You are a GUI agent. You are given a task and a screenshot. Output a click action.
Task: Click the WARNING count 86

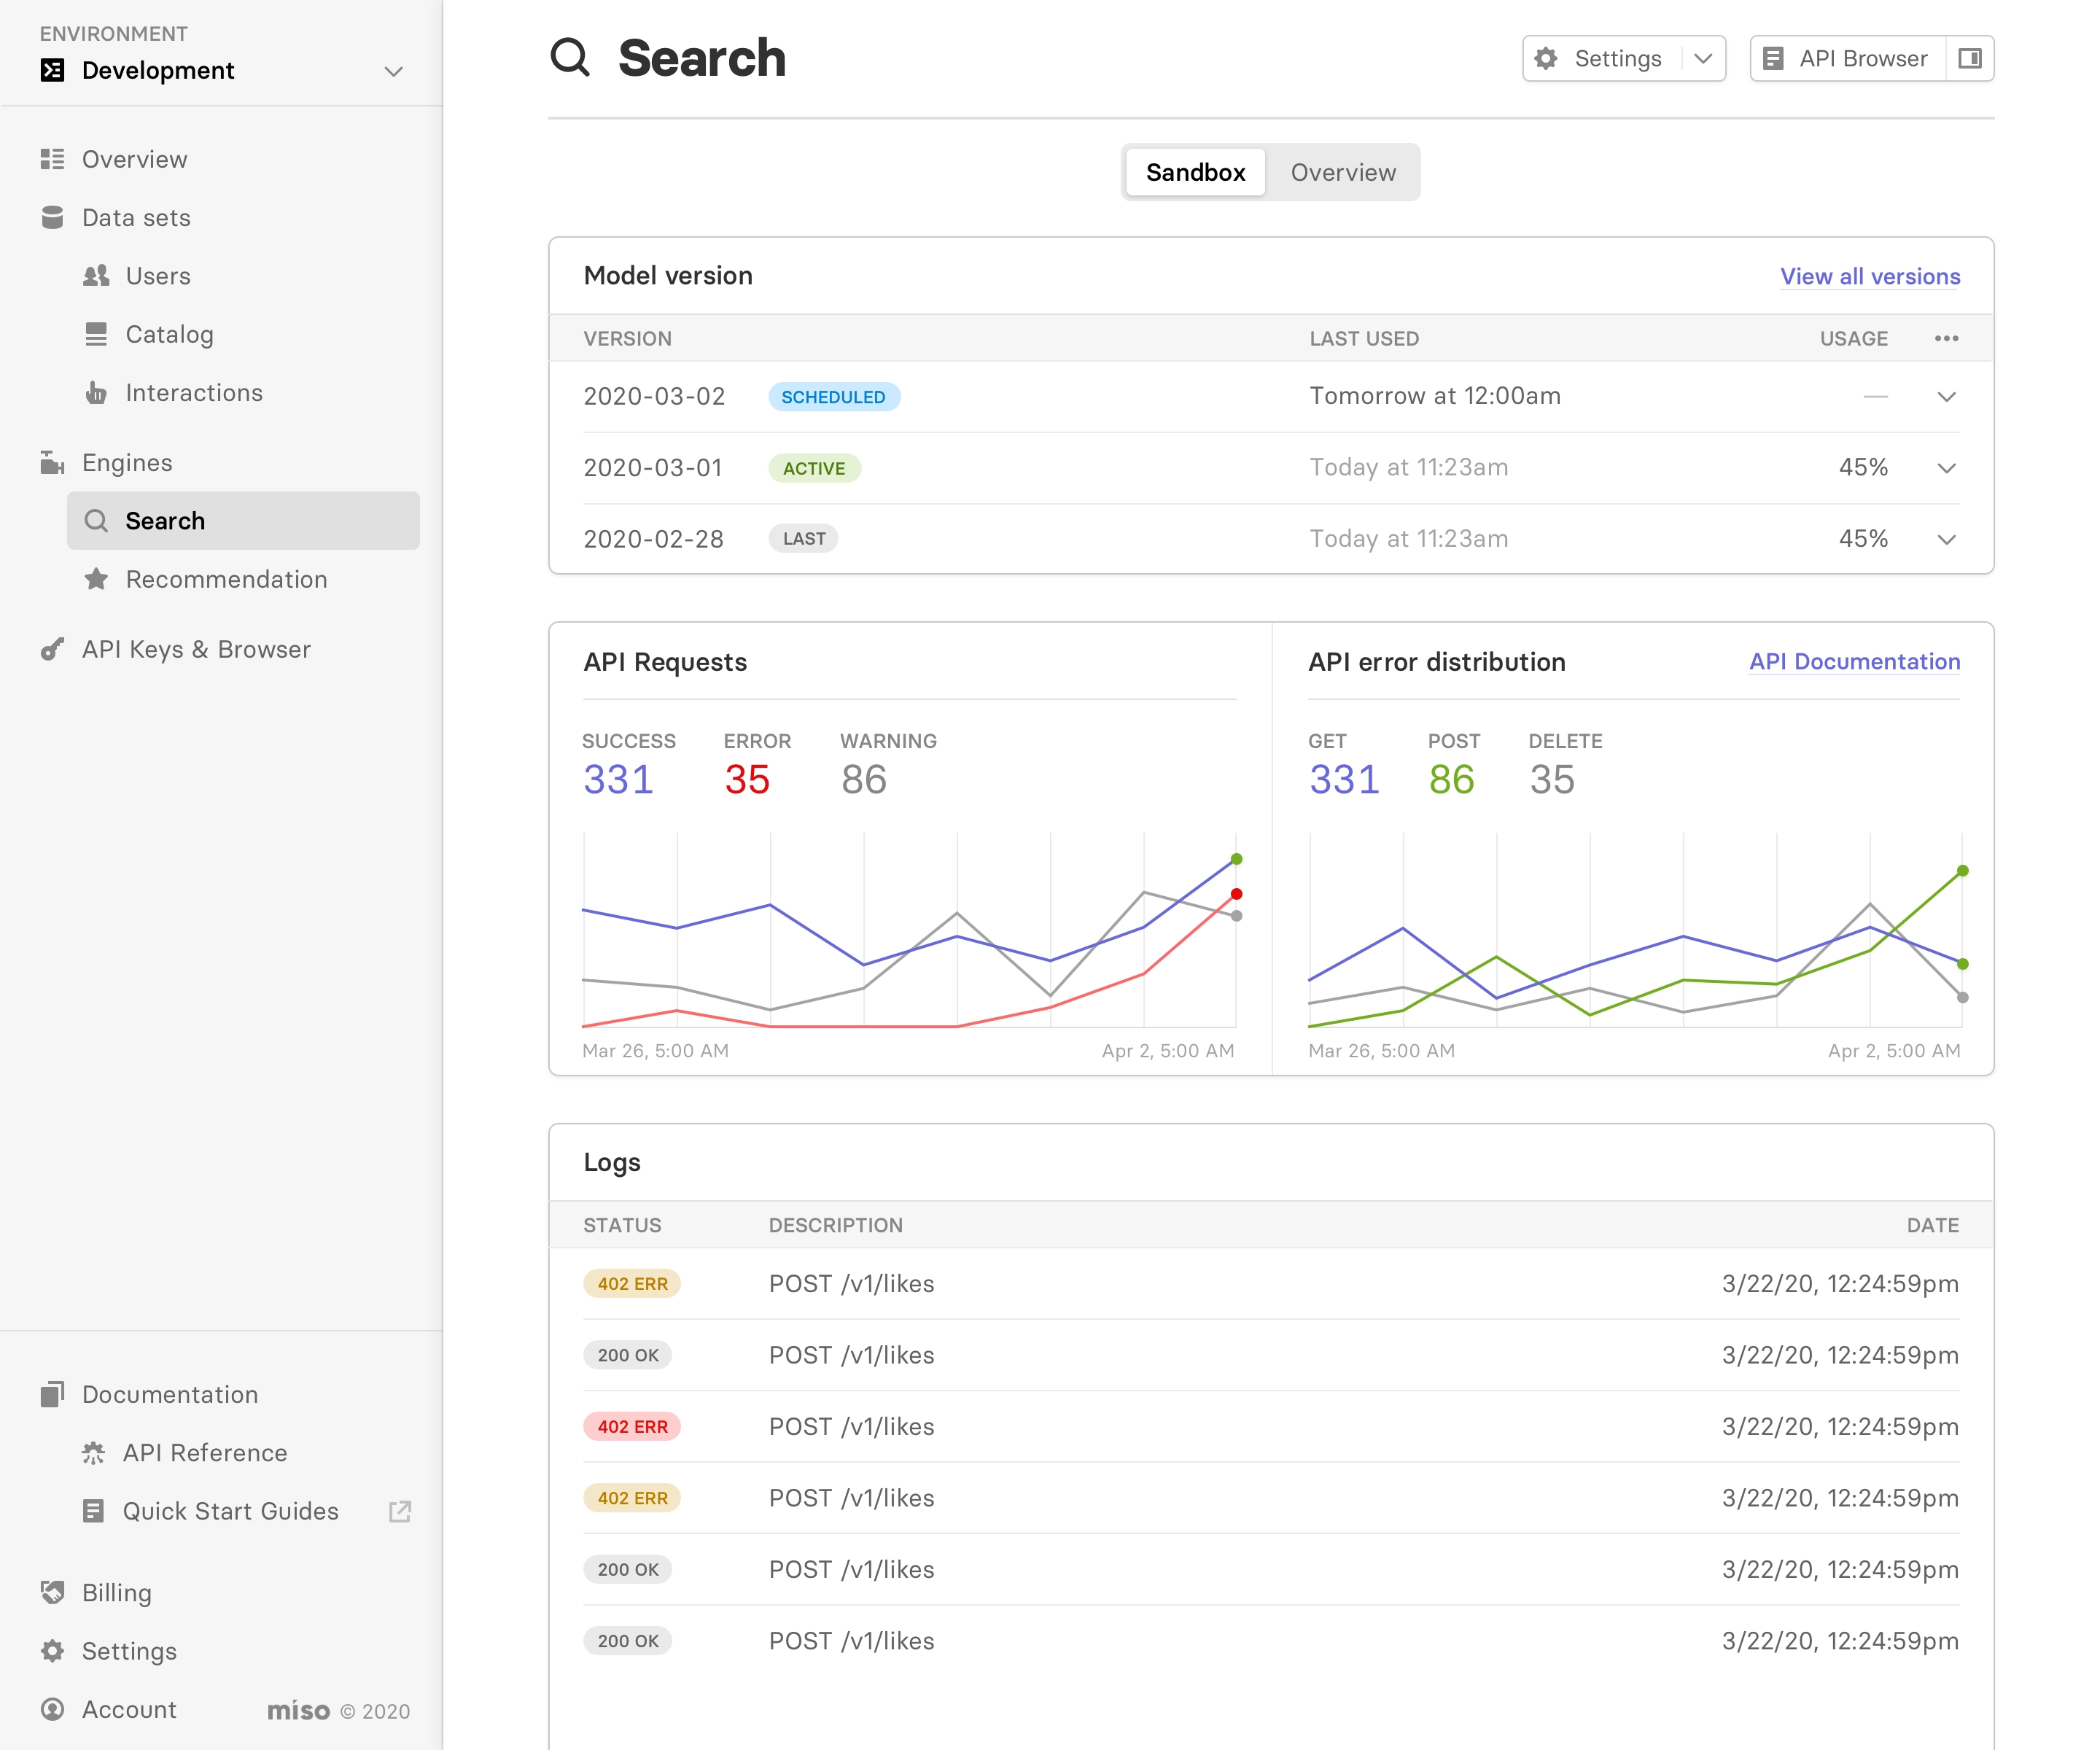863,779
